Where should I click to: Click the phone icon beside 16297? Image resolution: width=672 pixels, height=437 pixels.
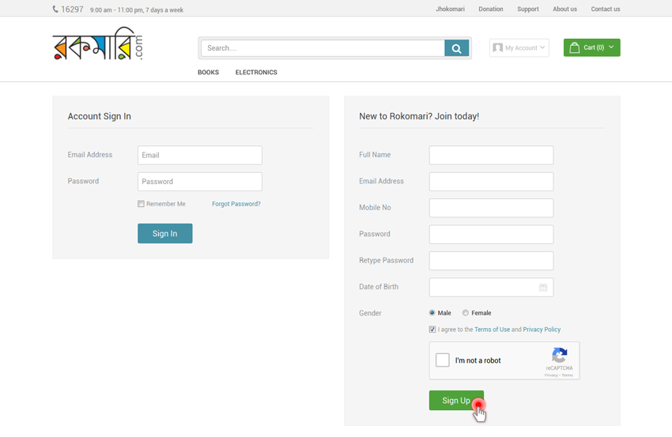[x=55, y=9]
